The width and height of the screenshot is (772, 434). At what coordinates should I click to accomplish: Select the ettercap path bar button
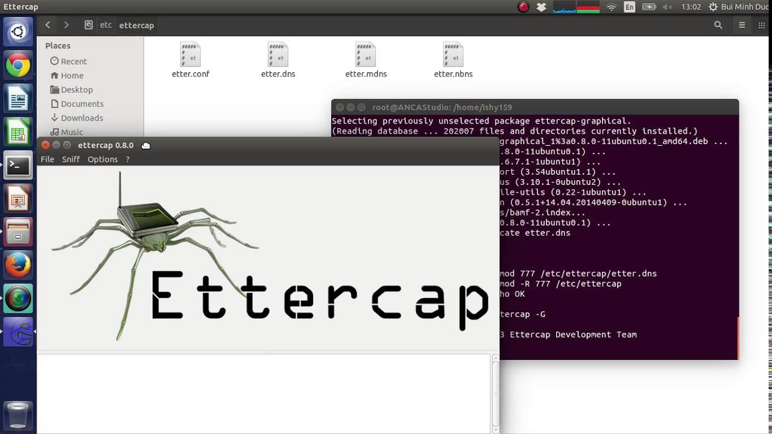click(x=136, y=25)
